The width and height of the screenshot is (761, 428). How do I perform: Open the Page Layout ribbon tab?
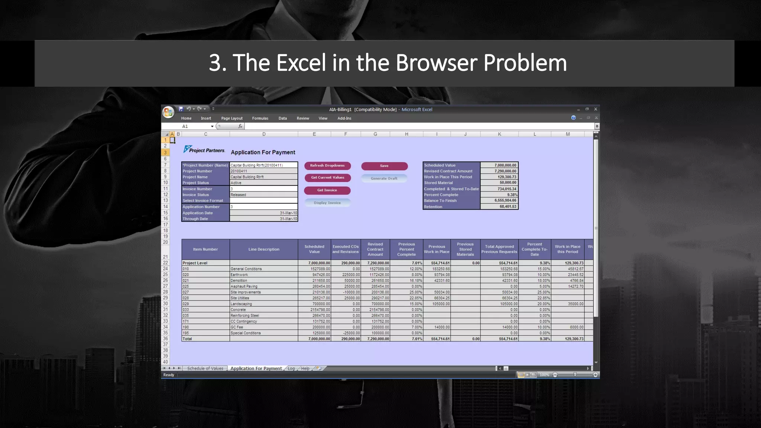[x=232, y=118]
